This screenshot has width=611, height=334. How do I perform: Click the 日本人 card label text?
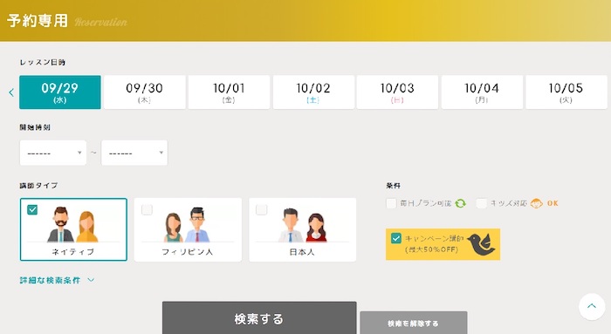(302, 252)
